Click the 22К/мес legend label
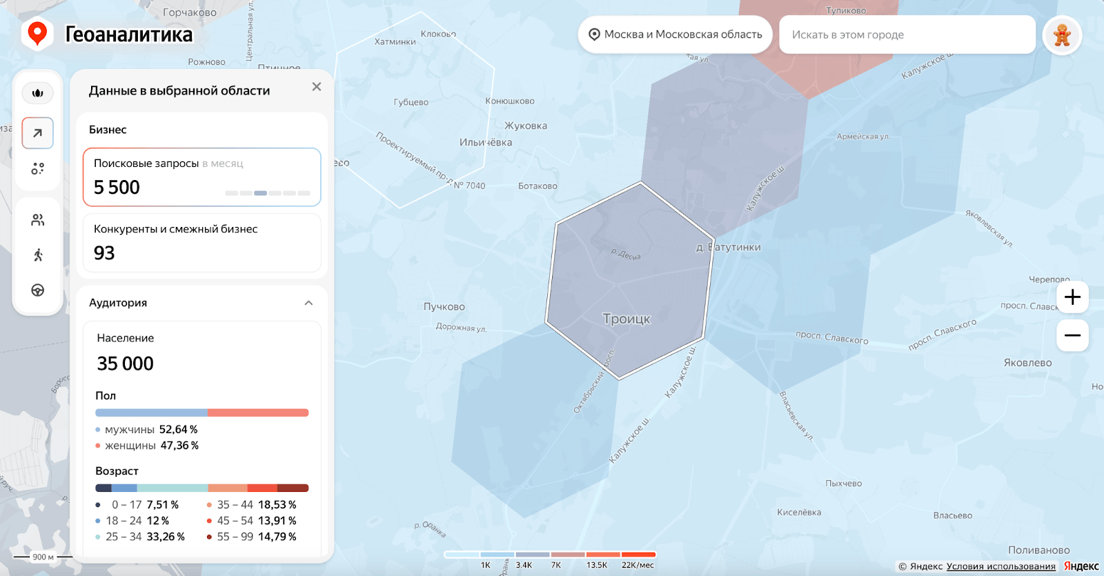Image resolution: width=1104 pixels, height=576 pixels. pos(638,565)
